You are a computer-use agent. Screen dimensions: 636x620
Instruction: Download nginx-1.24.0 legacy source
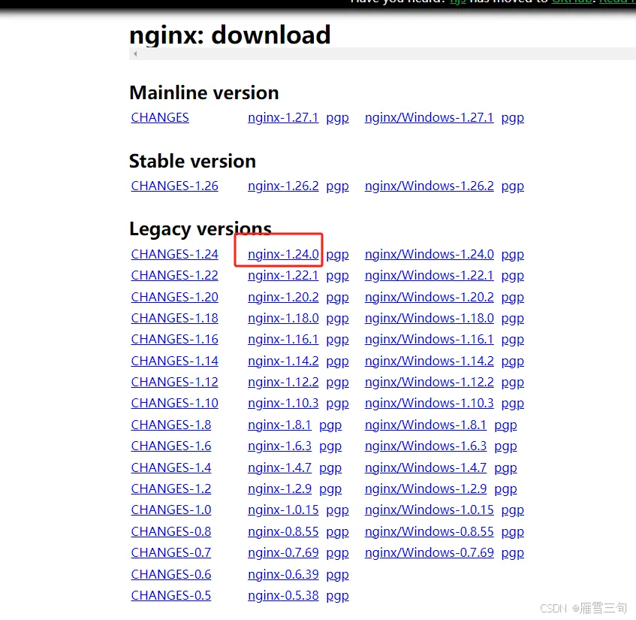click(283, 254)
